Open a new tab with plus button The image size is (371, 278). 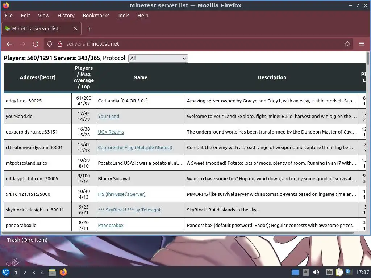pyautogui.click(x=89, y=29)
